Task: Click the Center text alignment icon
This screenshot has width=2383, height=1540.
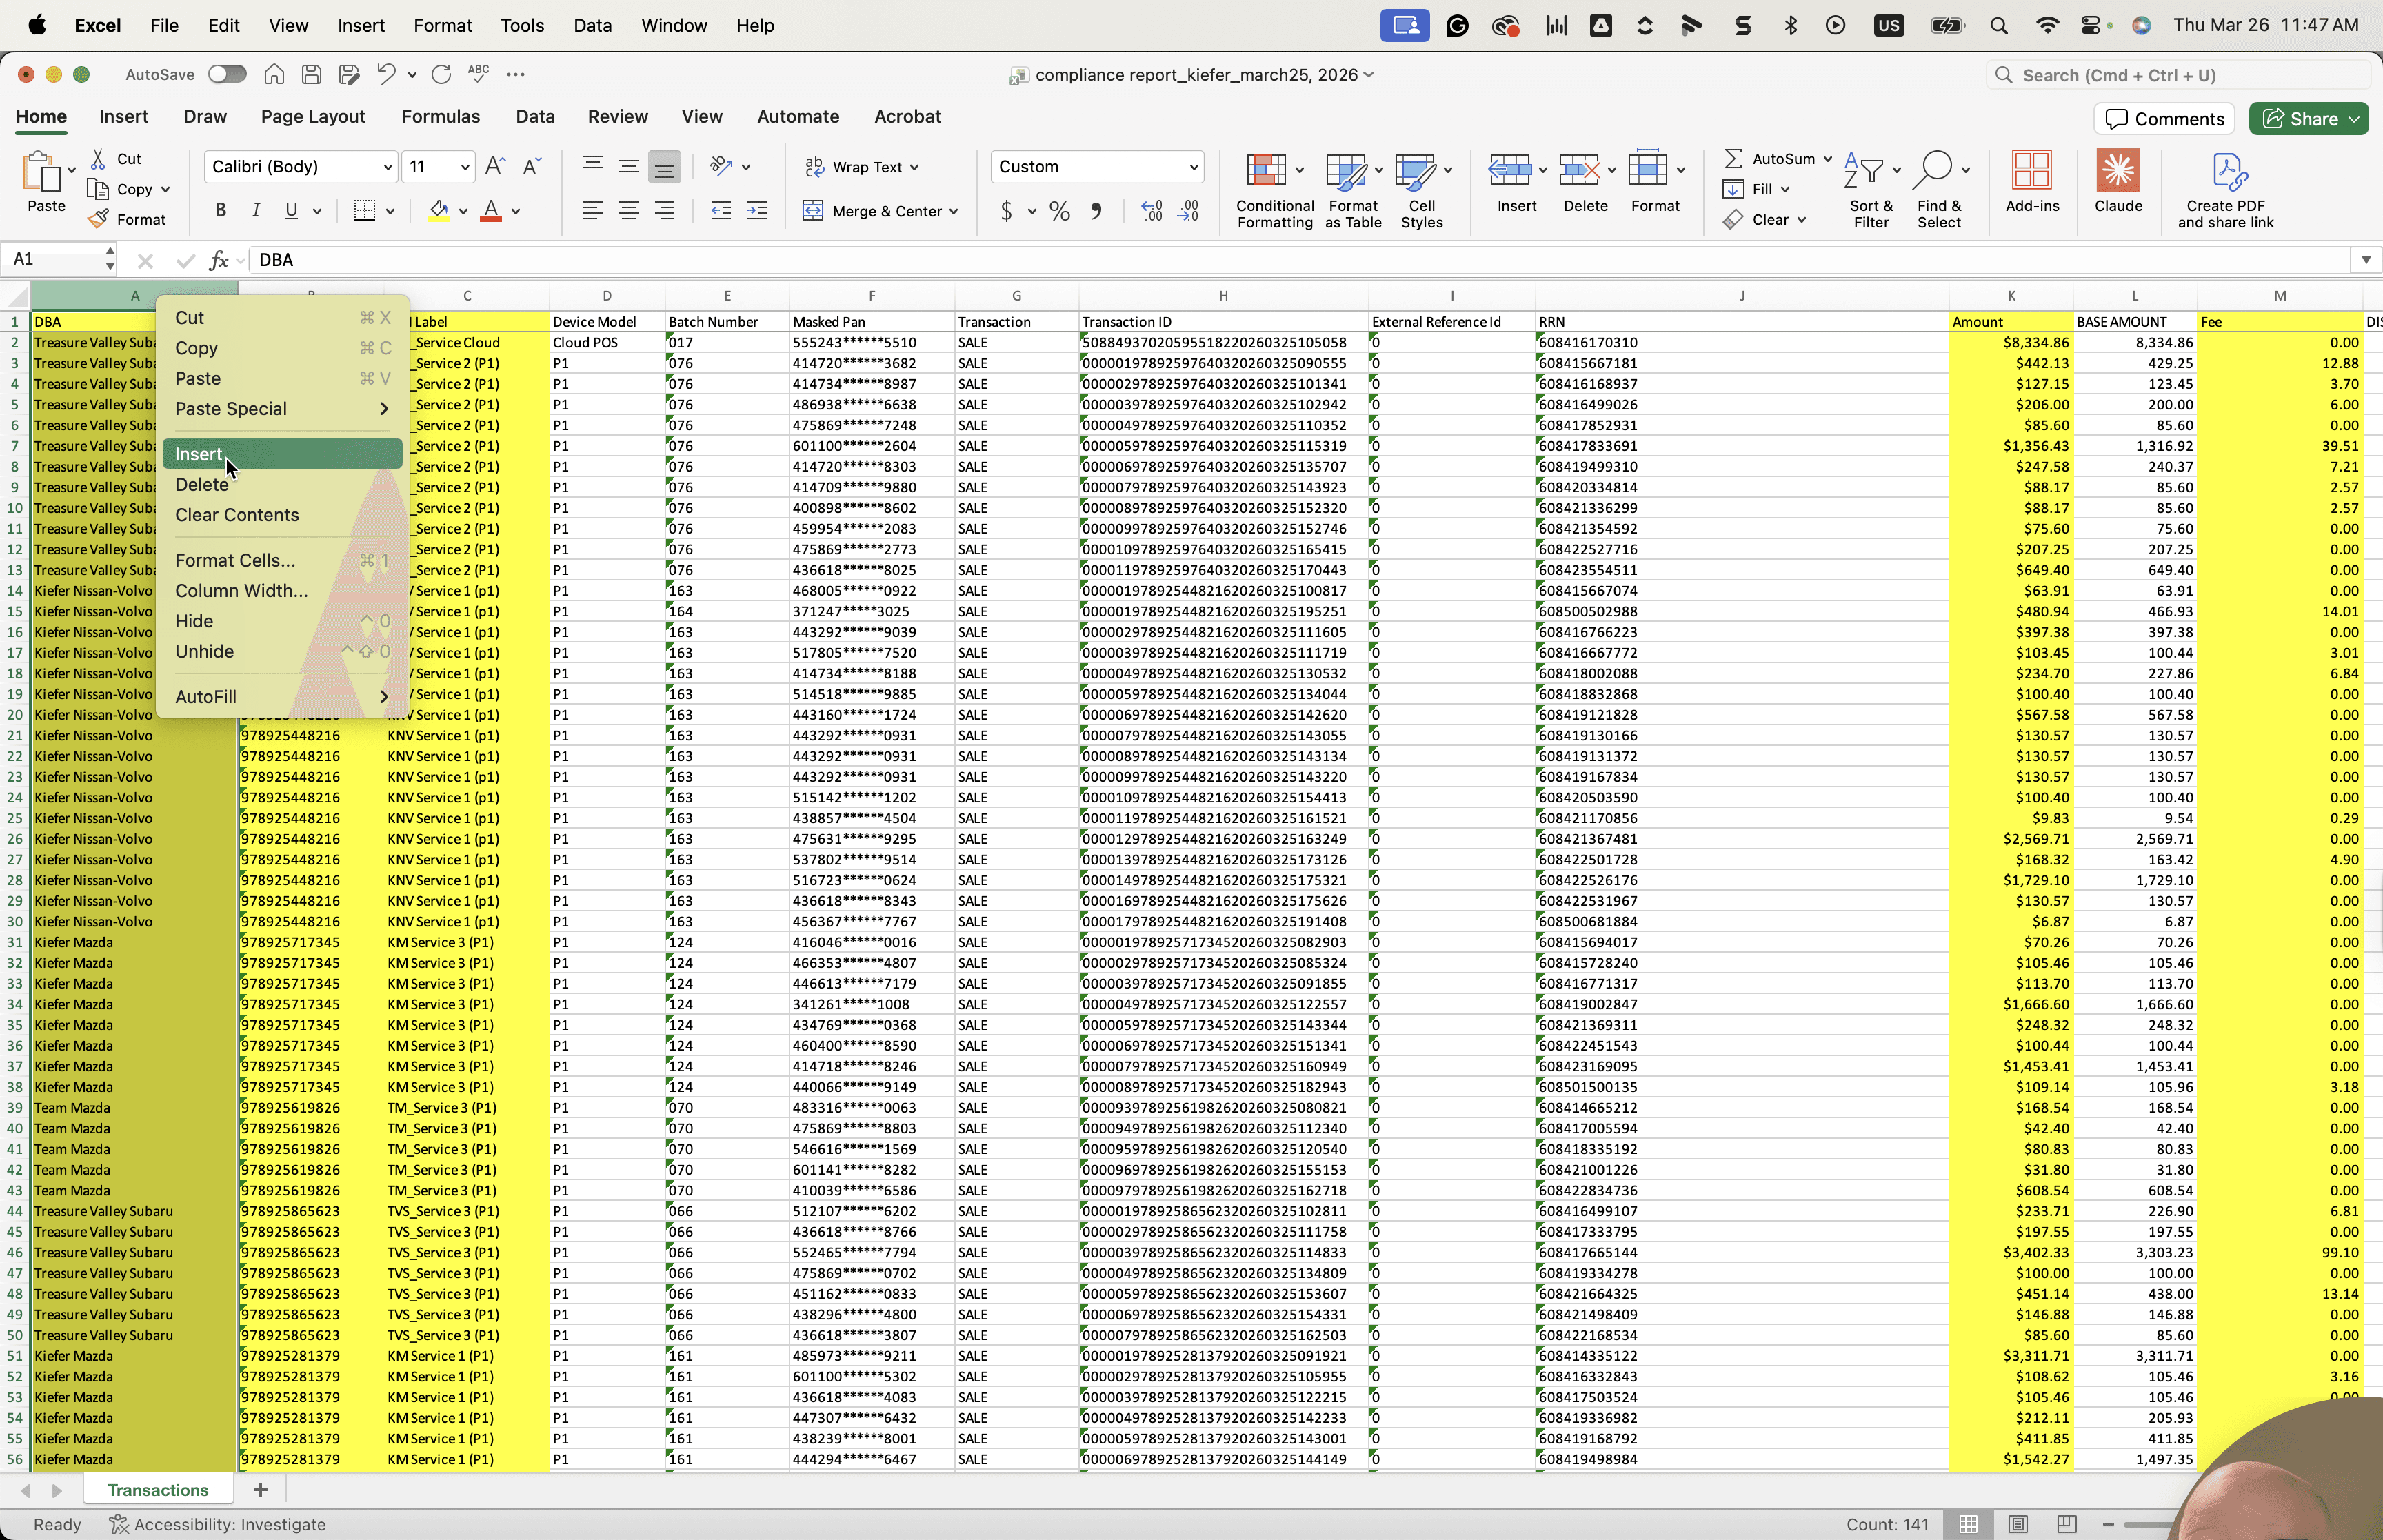Action: [x=628, y=210]
